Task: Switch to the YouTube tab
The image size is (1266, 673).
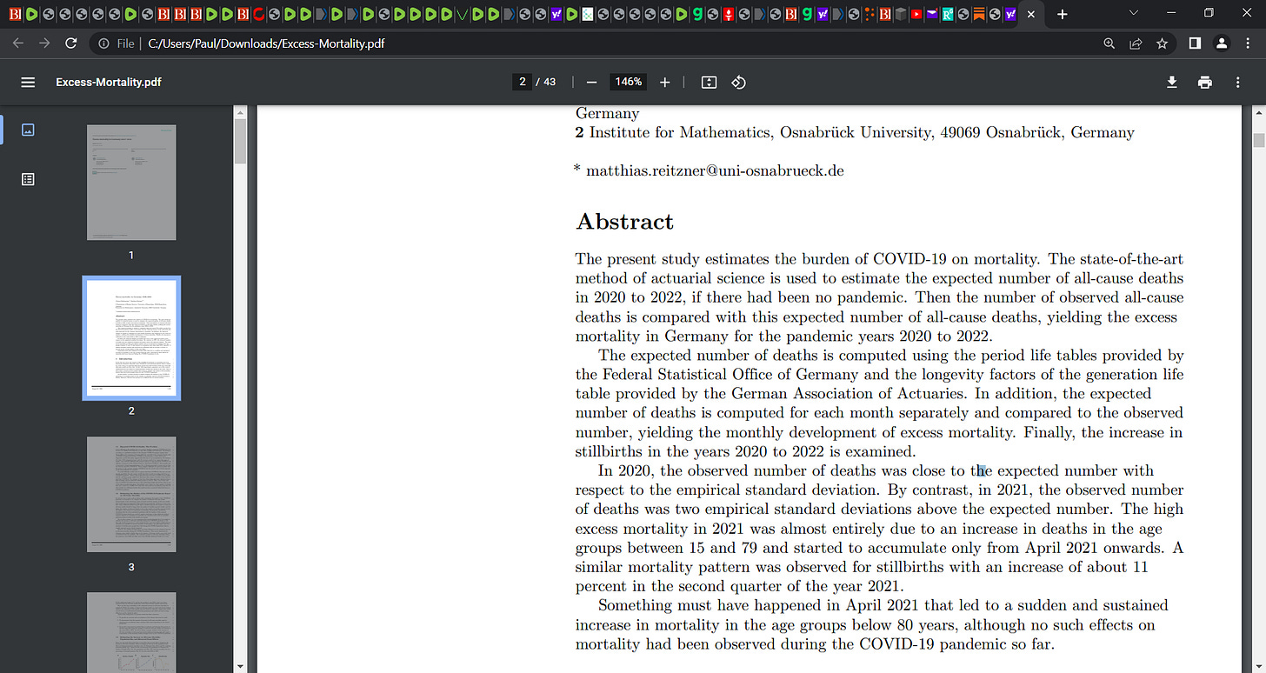Action: (916, 15)
